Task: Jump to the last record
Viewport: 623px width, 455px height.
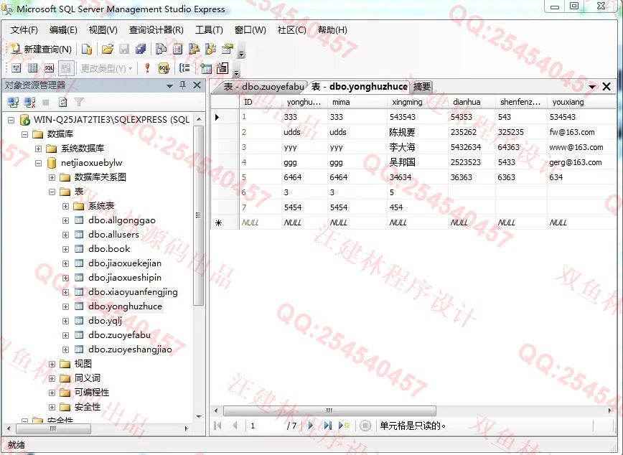Action: 327,426
